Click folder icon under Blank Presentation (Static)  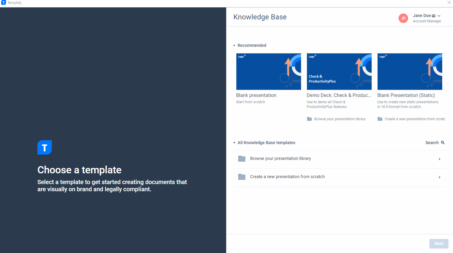pyautogui.click(x=380, y=119)
